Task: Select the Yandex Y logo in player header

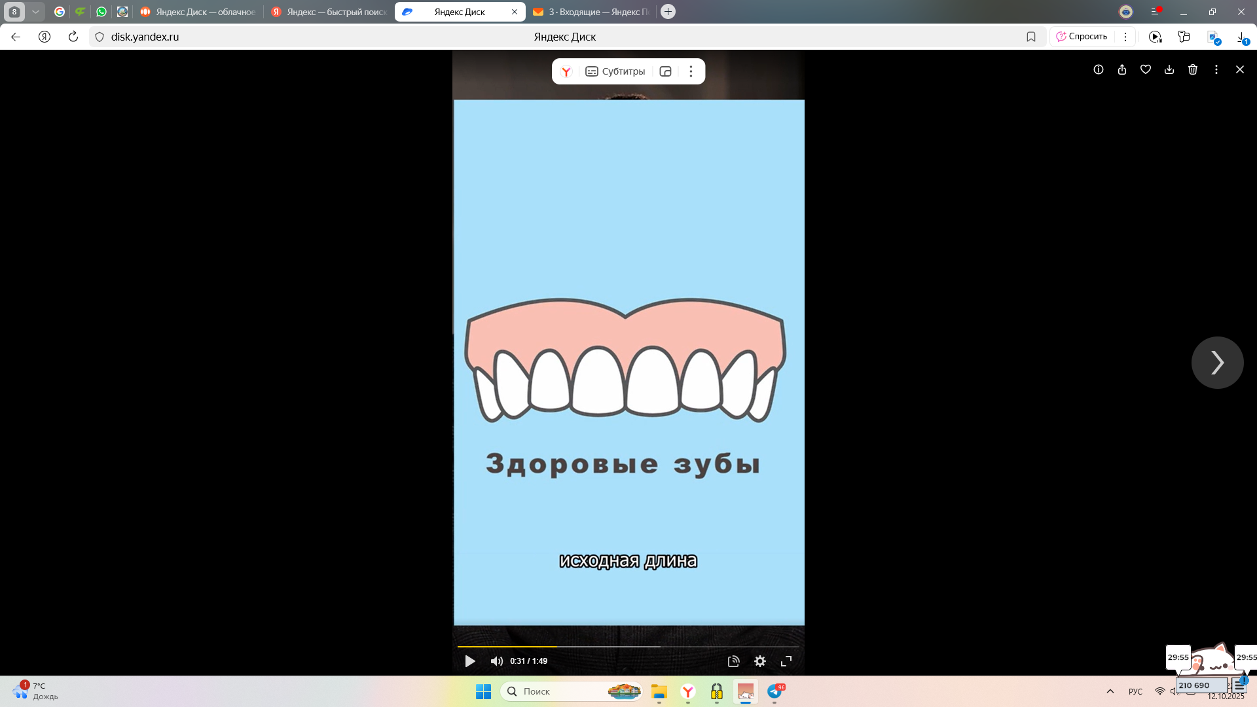Action: [x=566, y=71]
